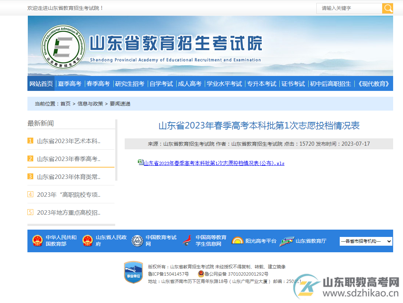
Task: Click the banner title 山东省教育招生考试院
Action: pos(176,43)
